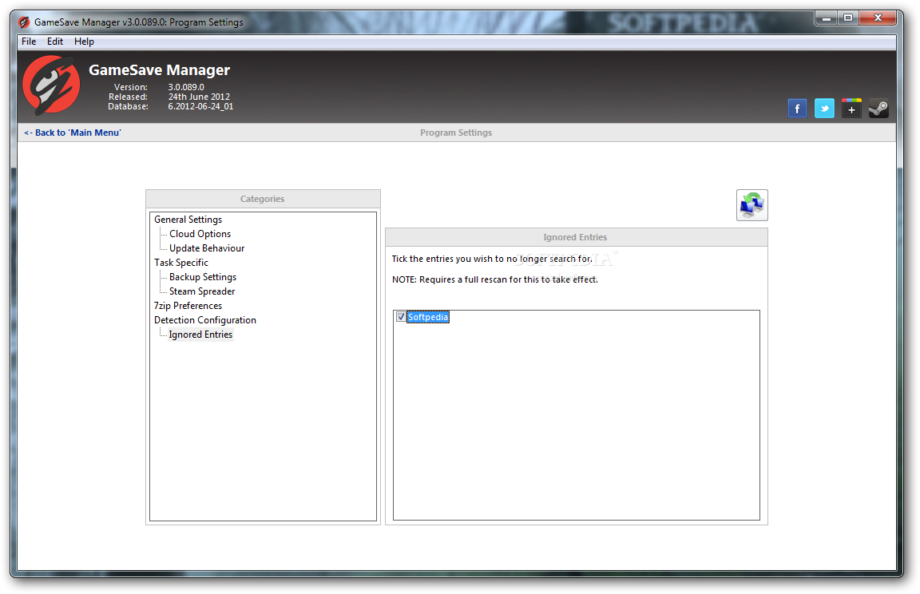The width and height of the screenshot is (920, 594).
Task: Click the Program Settings heading
Action: point(456,133)
